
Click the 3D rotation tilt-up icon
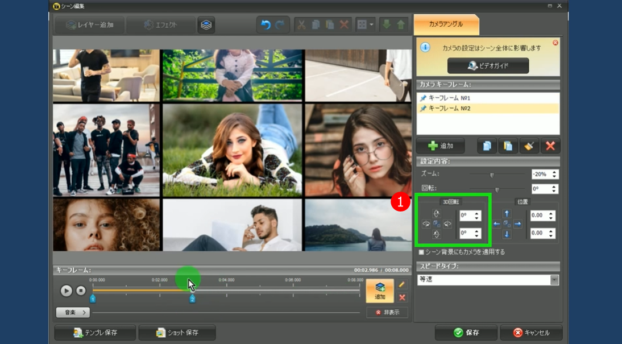[x=436, y=214]
